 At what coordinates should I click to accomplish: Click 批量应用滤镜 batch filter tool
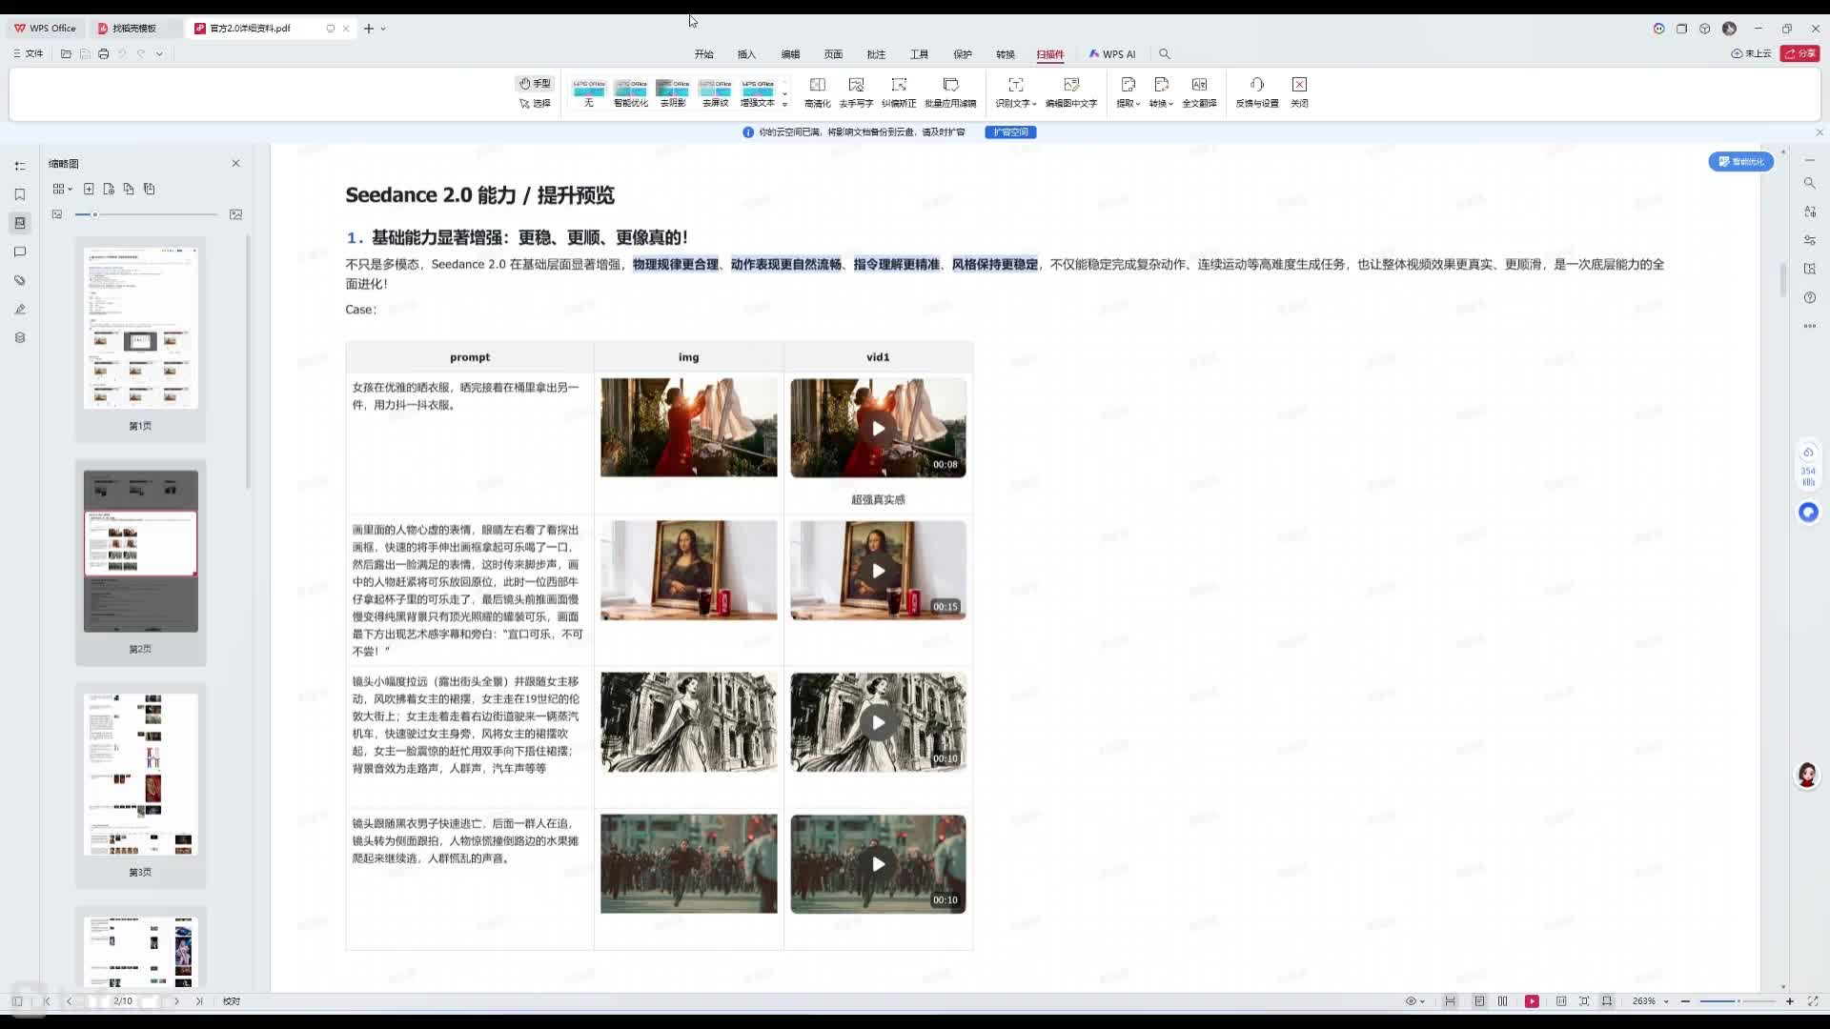[x=950, y=92]
